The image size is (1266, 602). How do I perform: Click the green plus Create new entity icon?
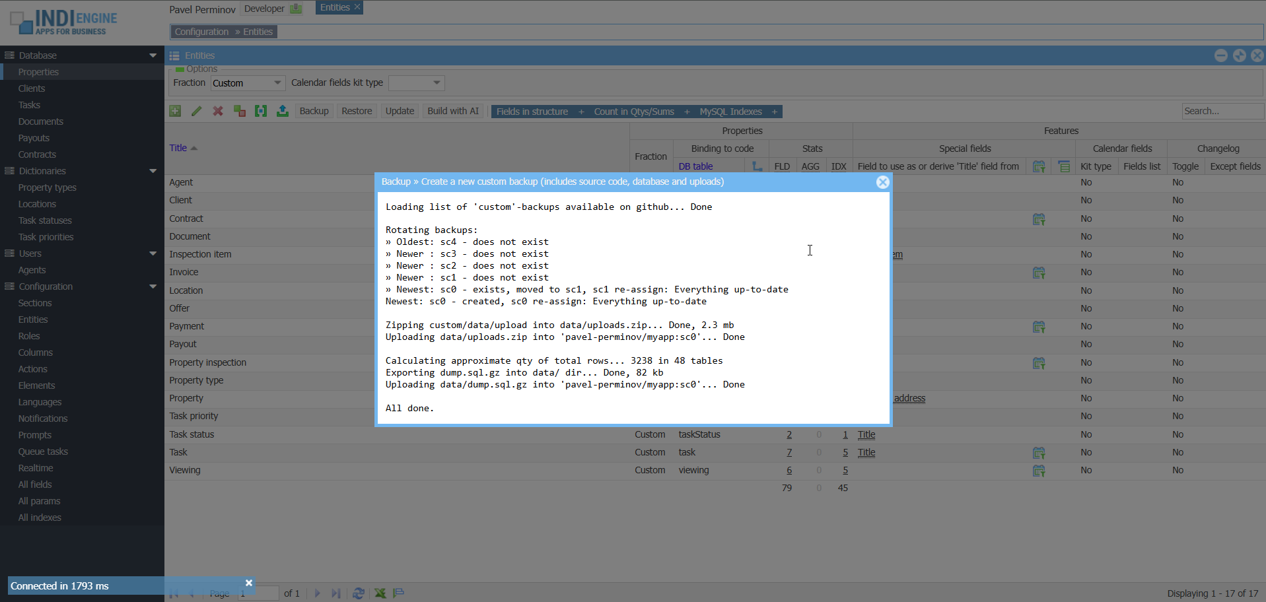(x=175, y=111)
